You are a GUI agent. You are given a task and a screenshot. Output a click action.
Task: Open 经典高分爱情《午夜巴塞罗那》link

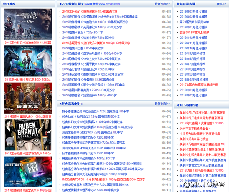point(94,143)
